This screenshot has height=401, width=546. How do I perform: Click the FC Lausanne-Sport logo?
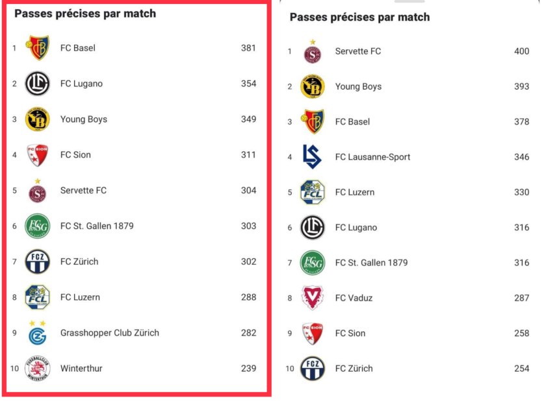312,156
